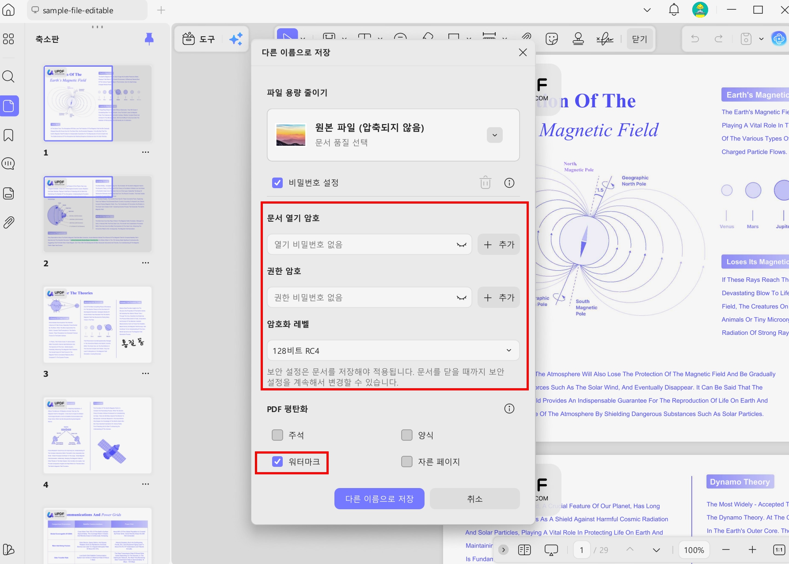Start slideshow presentation icon in bottom bar
Image resolution: width=789 pixels, height=564 pixels.
(551, 550)
